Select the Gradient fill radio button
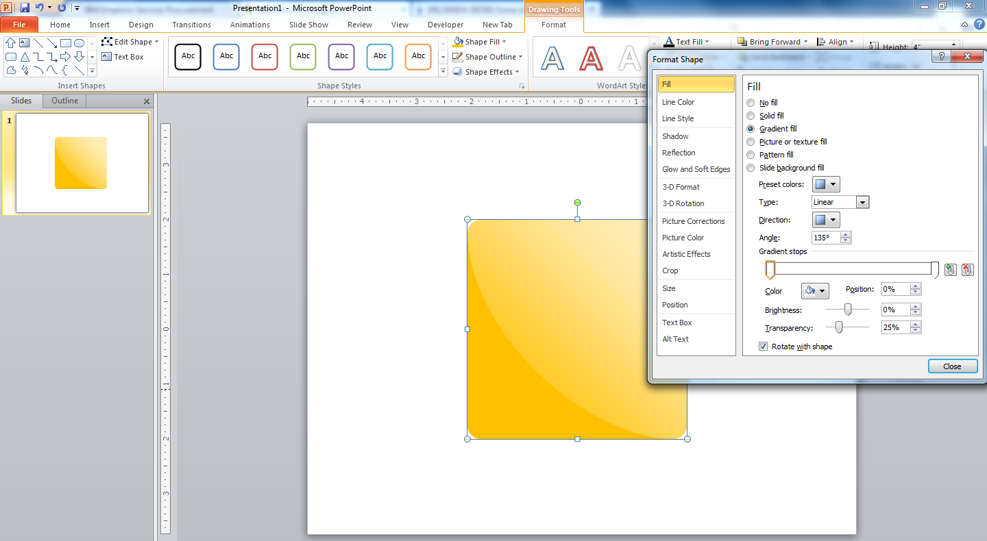Viewport: 987px width, 541px height. coord(751,129)
